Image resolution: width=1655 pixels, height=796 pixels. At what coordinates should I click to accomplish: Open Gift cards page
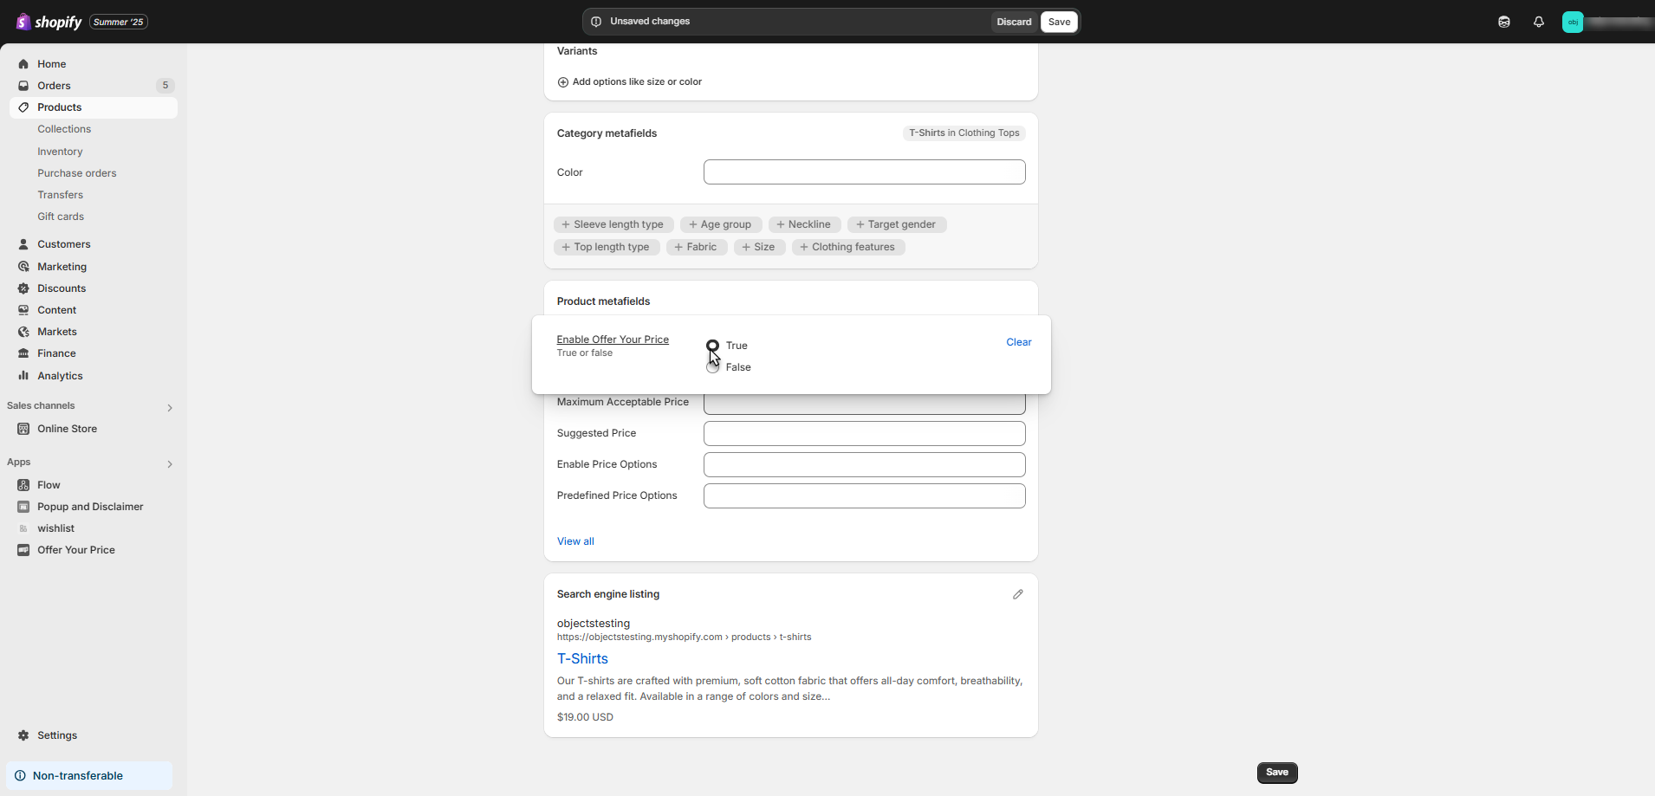[x=61, y=217]
